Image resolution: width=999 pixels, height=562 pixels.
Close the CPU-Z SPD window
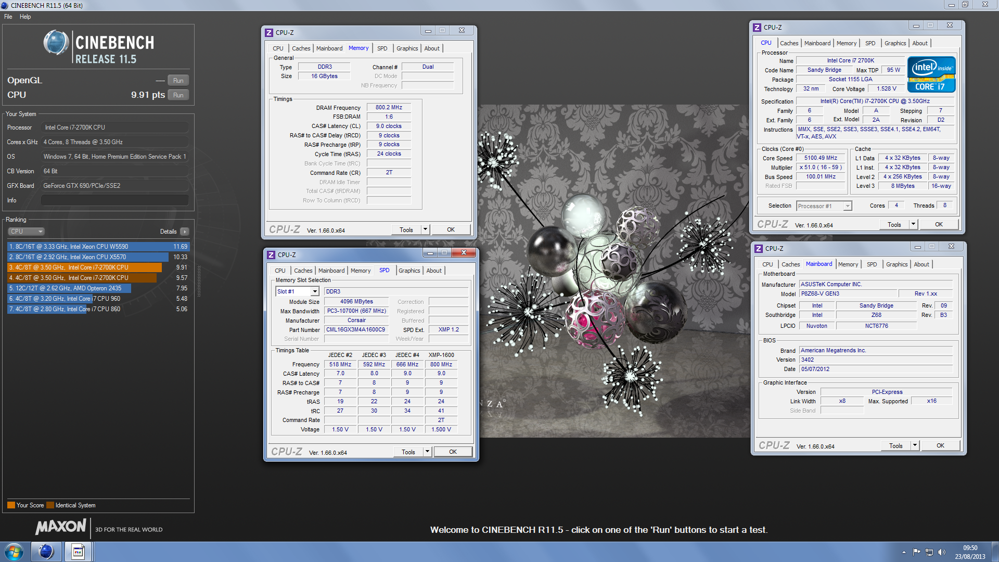pyautogui.click(x=463, y=252)
